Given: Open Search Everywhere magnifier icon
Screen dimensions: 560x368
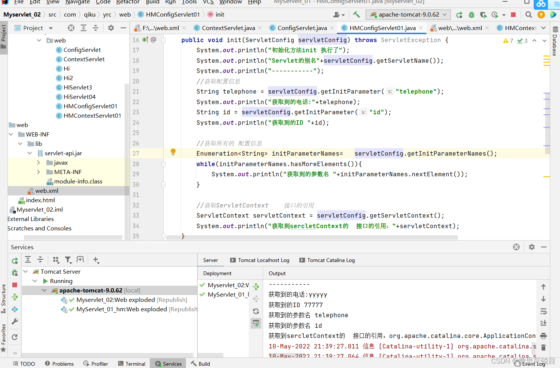Looking at the screenshot, I should (x=528, y=14).
